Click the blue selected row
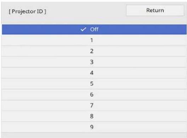 [94, 29]
